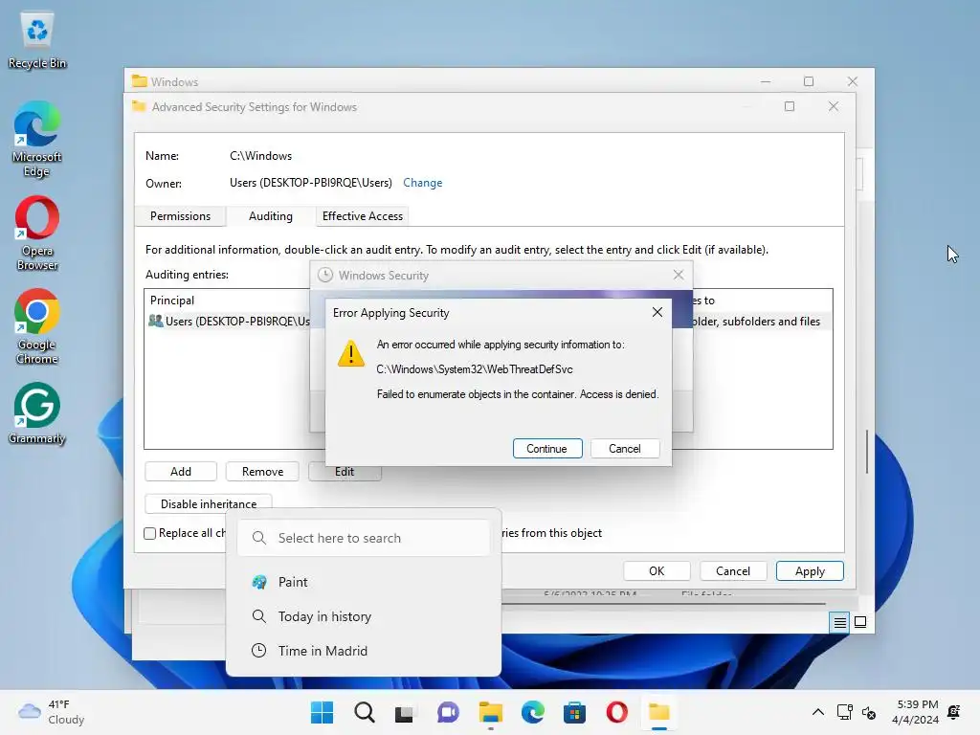980x735 pixels.
Task: Click the Paint icon in search suggestions
Action: [259, 582]
